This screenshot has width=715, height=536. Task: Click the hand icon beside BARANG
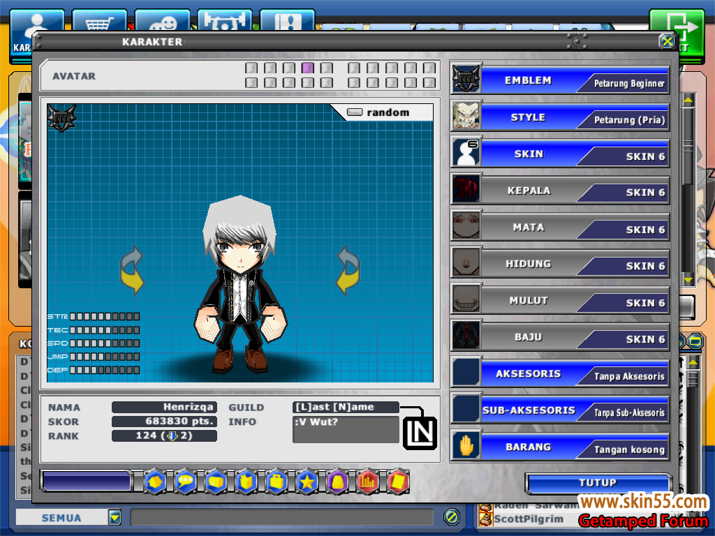pos(466,445)
